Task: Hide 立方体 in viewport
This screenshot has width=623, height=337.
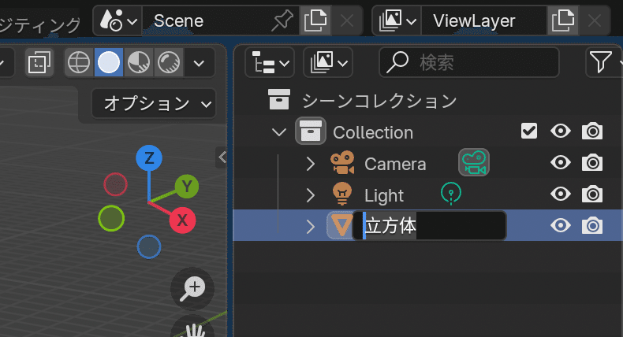Action: pyautogui.click(x=561, y=225)
